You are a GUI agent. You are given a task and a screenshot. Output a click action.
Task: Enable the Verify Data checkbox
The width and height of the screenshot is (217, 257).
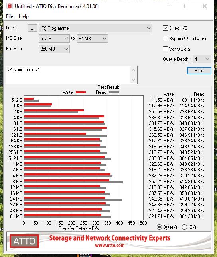tap(165, 49)
